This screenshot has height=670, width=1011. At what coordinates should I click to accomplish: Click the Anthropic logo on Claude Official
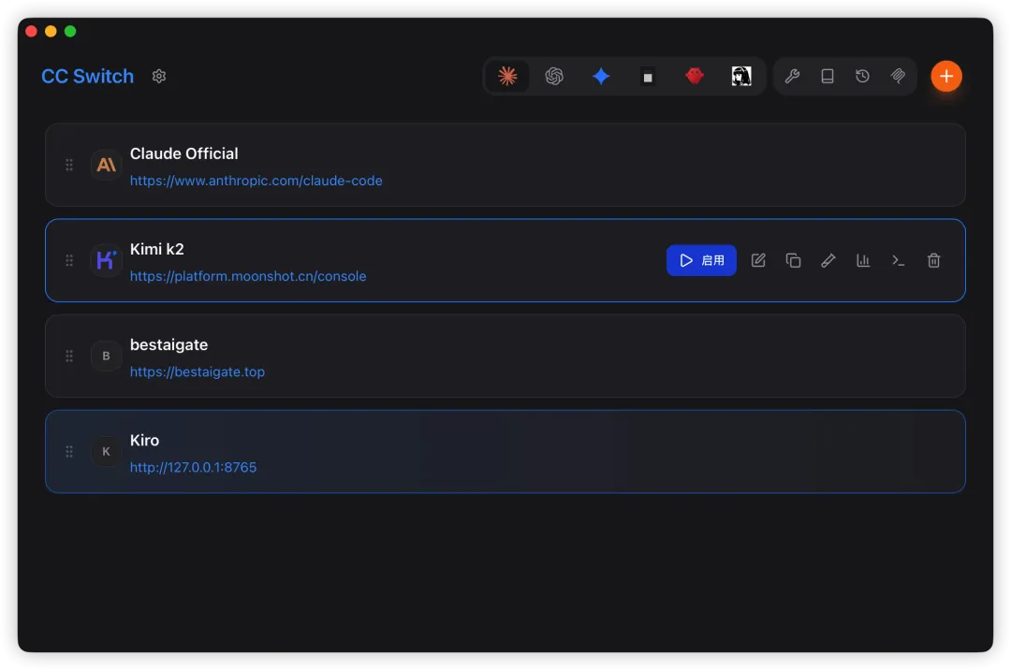pos(107,165)
